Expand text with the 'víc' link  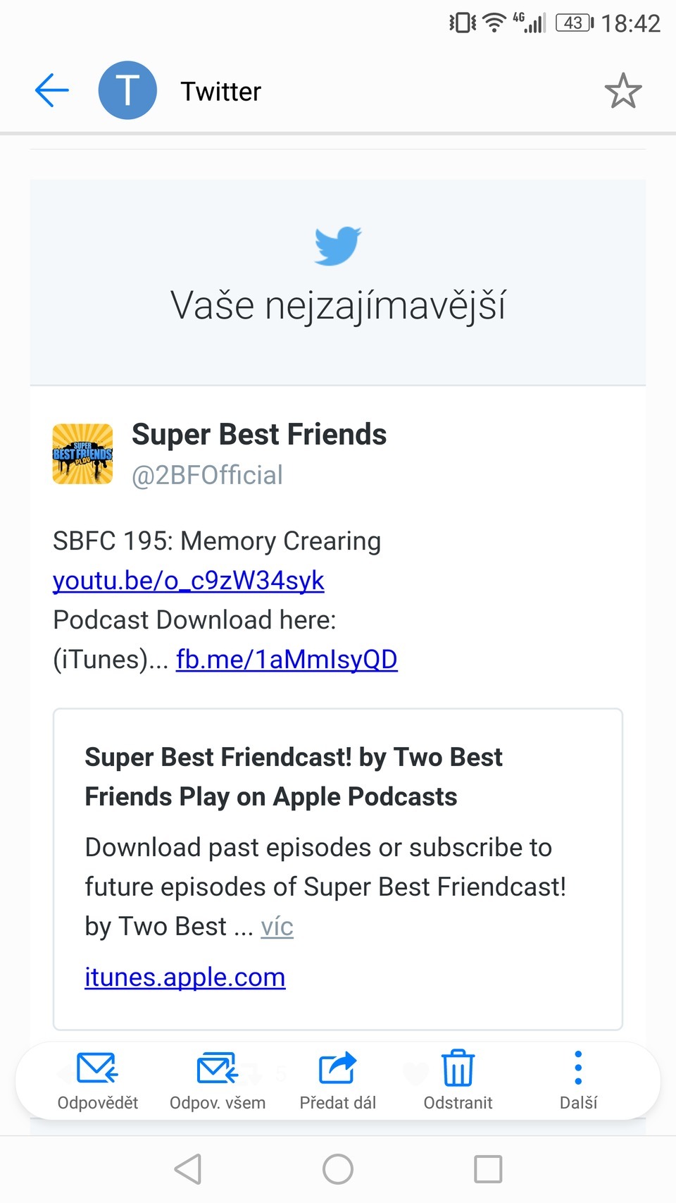tap(277, 926)
